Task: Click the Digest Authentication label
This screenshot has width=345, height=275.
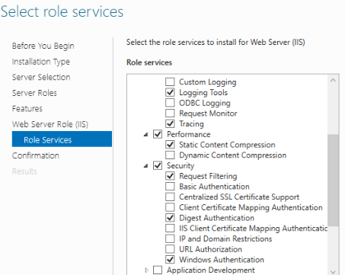Action: click(216, 218)
